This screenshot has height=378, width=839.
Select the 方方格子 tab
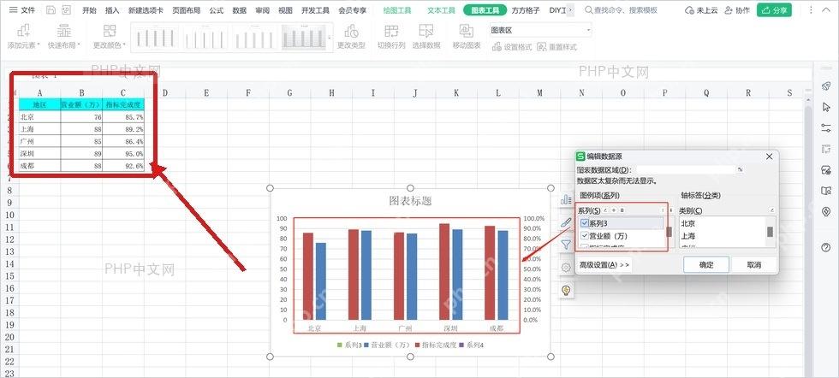coord(526,10)
